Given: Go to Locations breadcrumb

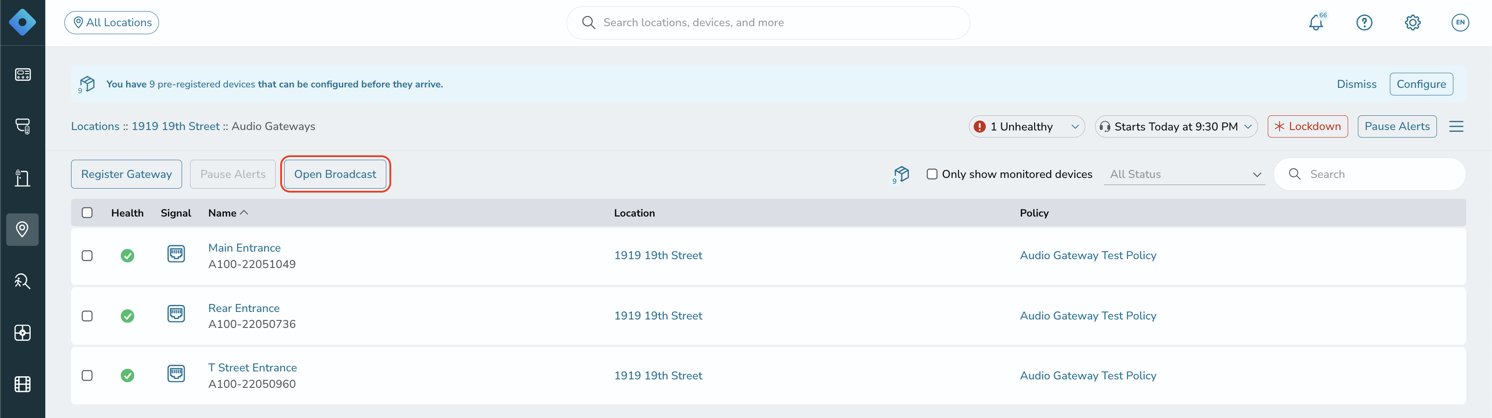Looking at the screenshot, I should 95,126.
